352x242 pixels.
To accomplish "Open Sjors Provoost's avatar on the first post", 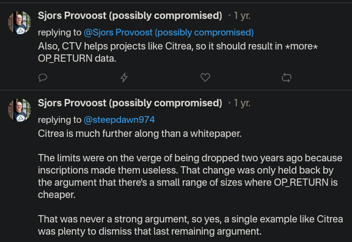I will pyautogui.click(x=20, y=23).
